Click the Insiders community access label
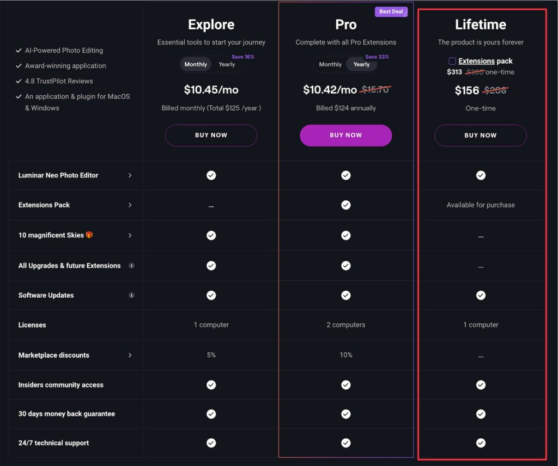Screen dimensions: 558x466 pos(61,385)
